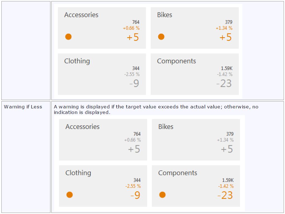Click the orange dot on the Warning if Less Components card
The height and width of the screenshot is (214, 285).
pyautogui.click(x=162, y=195)
